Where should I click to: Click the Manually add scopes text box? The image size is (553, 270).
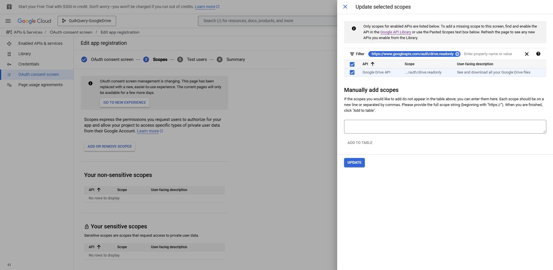click(x=445, y=126)
